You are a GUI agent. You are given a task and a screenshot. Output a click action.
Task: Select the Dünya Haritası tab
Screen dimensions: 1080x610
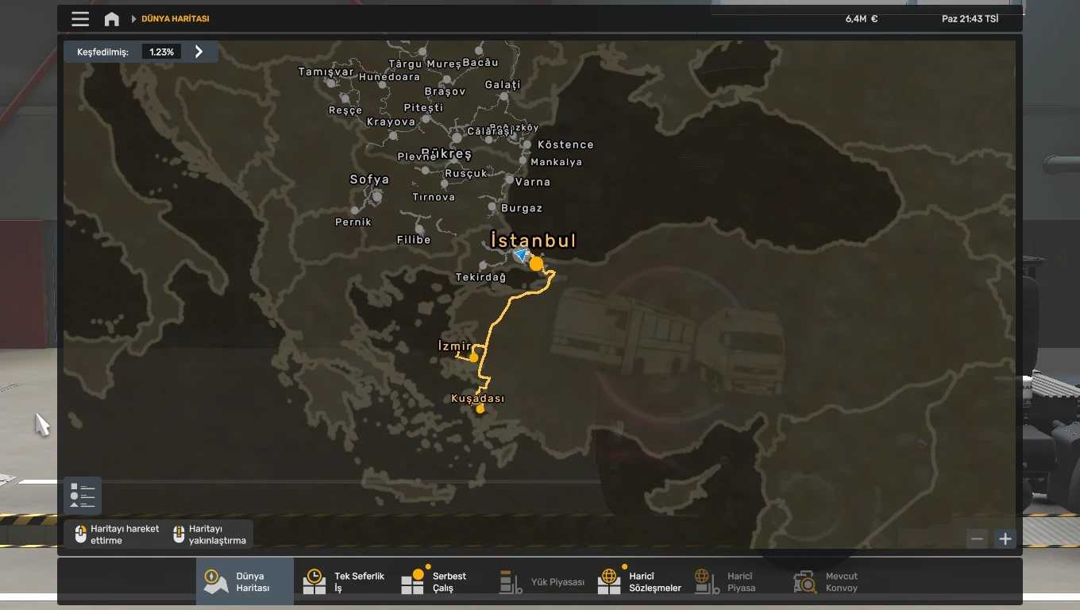[x=245, y=581]
